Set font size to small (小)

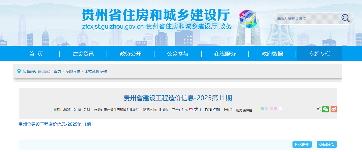tap(186, 110)
